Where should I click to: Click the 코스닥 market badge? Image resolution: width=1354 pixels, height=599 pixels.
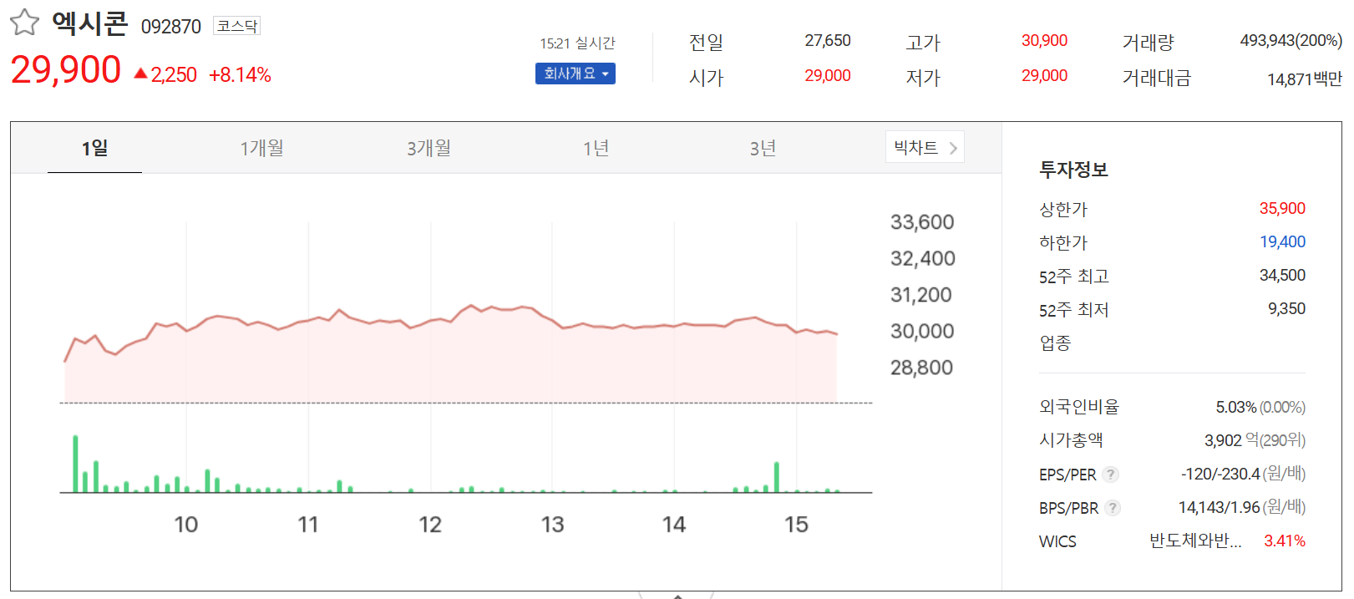coord(237,26)
